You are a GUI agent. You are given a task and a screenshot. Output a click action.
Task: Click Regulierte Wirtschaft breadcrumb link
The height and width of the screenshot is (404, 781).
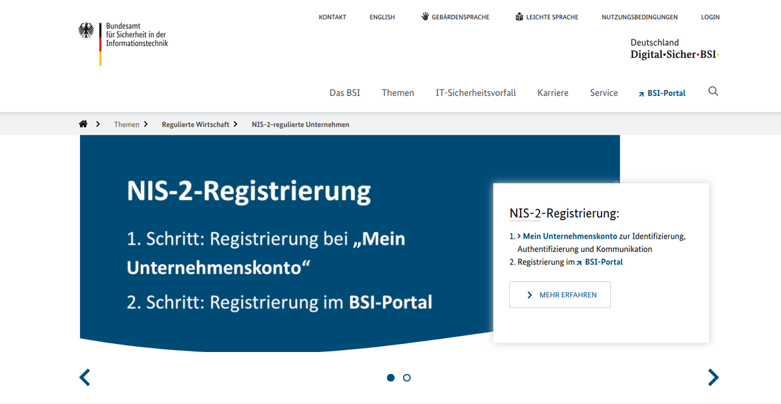(195, 125)
